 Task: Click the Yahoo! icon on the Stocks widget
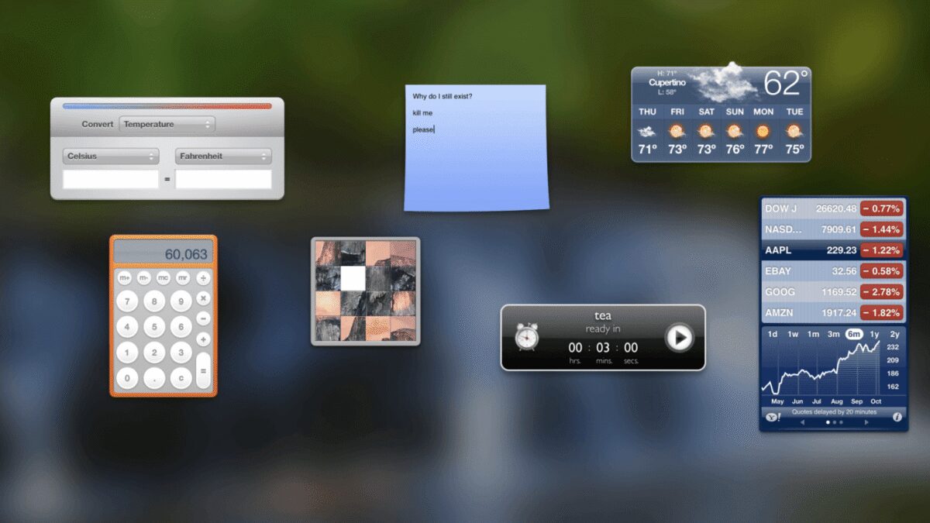(771, 417)
